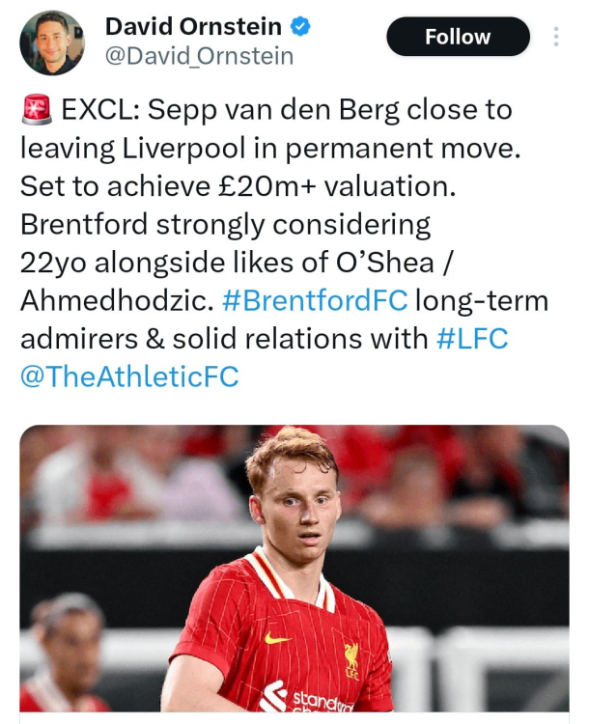Visit the @David_Ornstein handle link
Screen dimensions: 589x724
pos(199,56)
